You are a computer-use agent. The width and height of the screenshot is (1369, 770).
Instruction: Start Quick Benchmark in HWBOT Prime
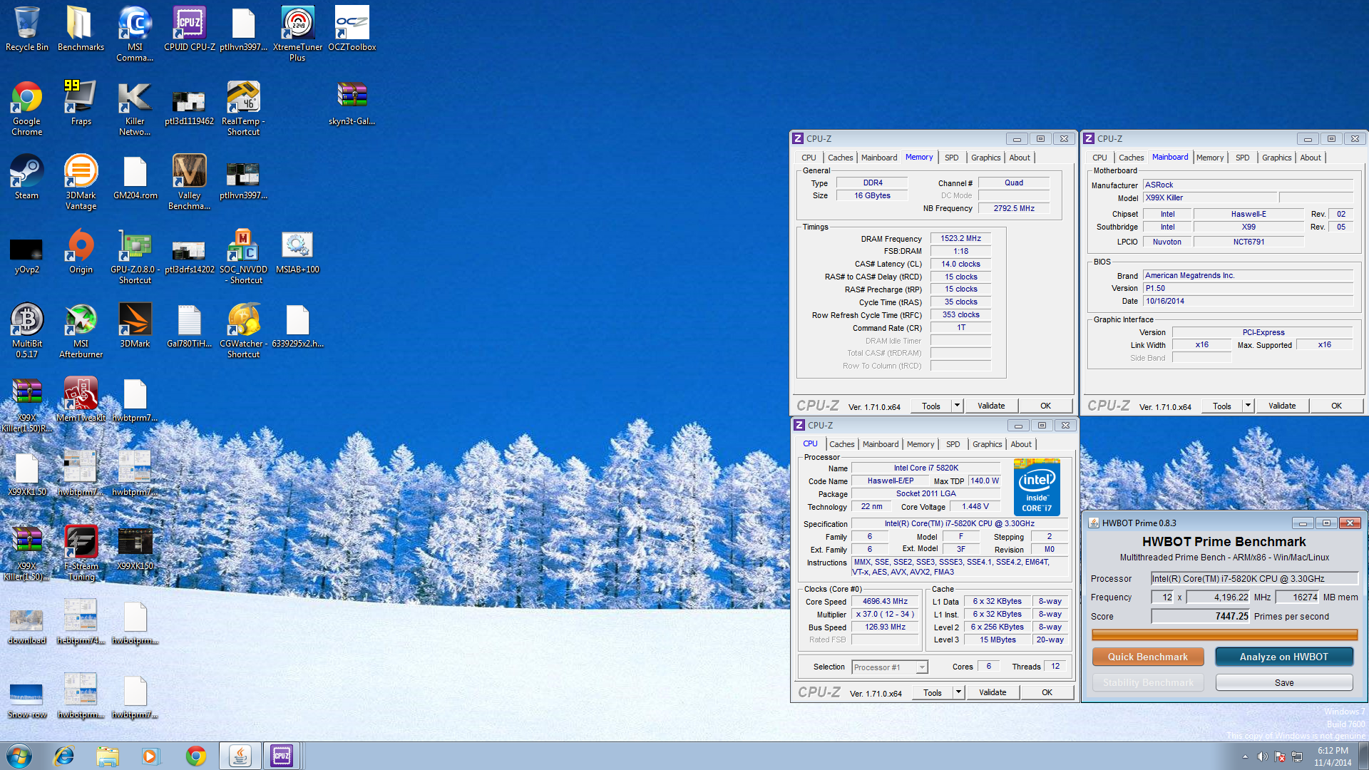pyautogui.click(x=1148, y=657)
